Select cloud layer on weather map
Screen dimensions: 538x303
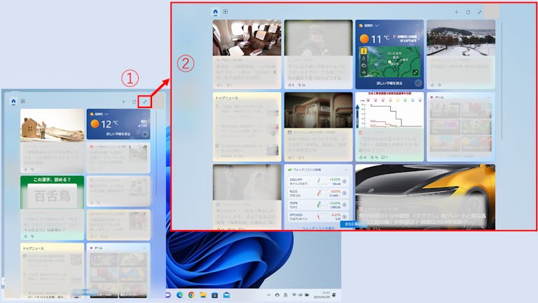point(364,65)
